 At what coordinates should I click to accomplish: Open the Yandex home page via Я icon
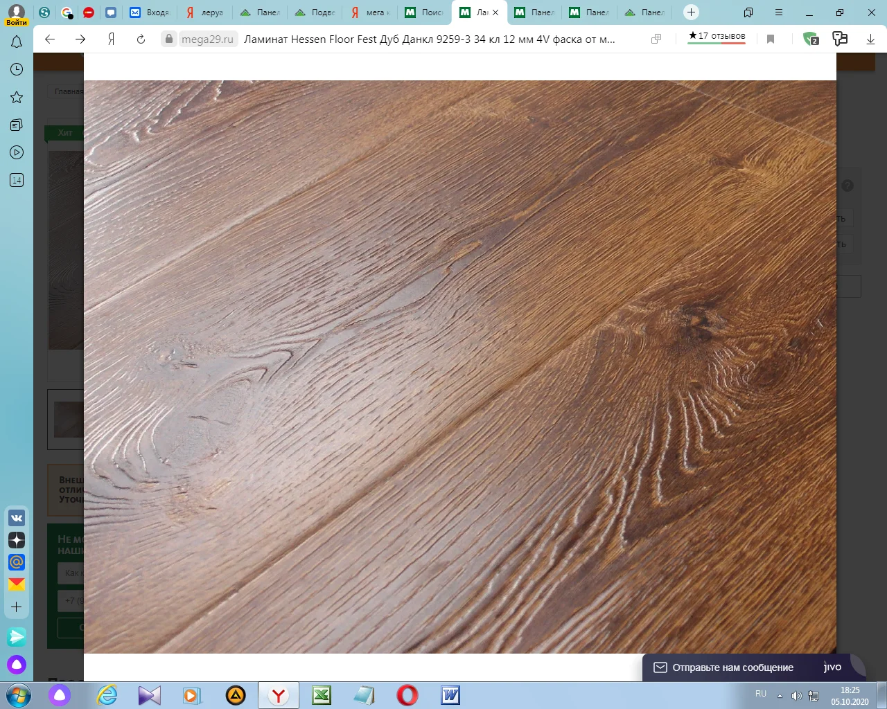(x=111, y=39)
